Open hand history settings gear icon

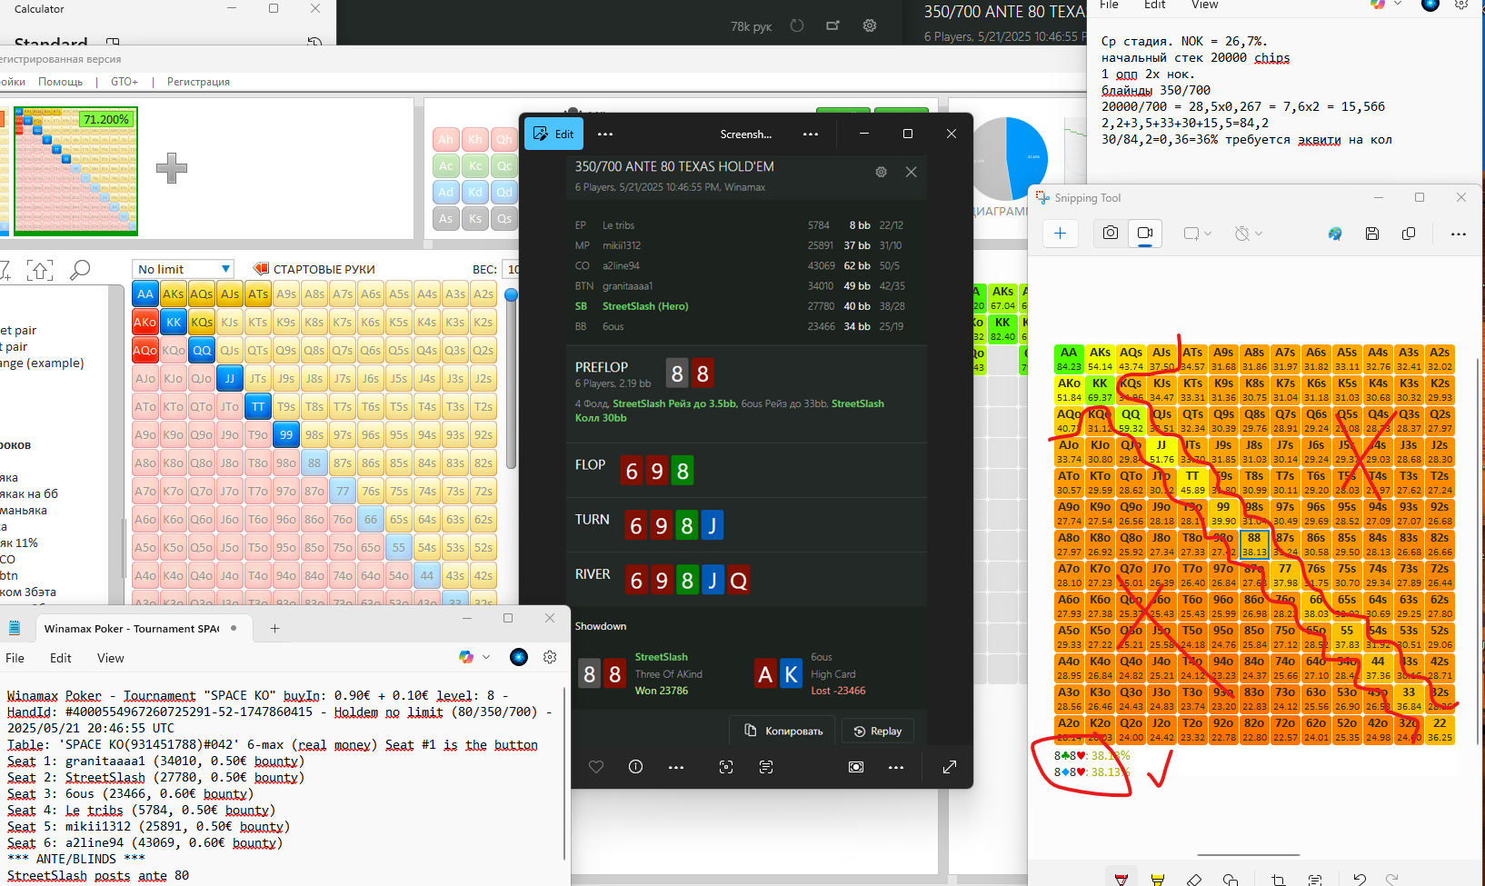coord(881,172)
